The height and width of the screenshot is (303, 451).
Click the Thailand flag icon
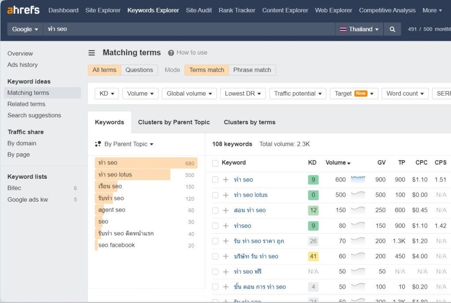click(343, 29)
